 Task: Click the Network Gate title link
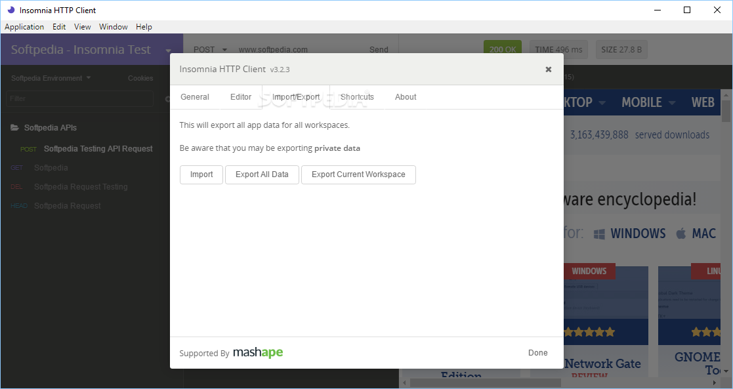602,364
